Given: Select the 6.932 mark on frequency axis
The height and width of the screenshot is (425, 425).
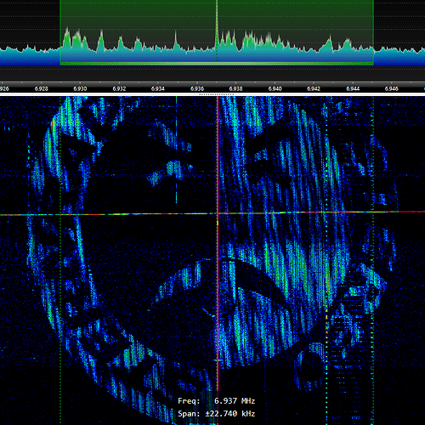Looking at the screenshot, I should coord(119,88).
